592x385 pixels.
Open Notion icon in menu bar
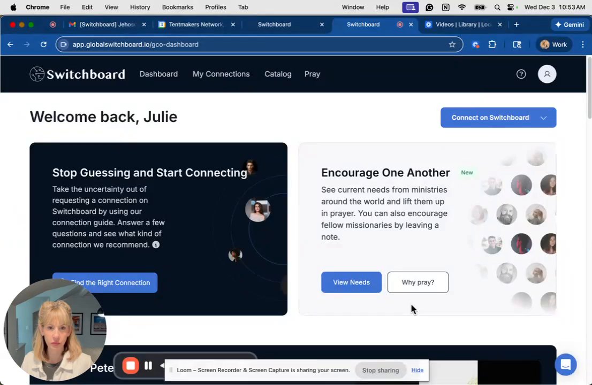click(445, 7)
